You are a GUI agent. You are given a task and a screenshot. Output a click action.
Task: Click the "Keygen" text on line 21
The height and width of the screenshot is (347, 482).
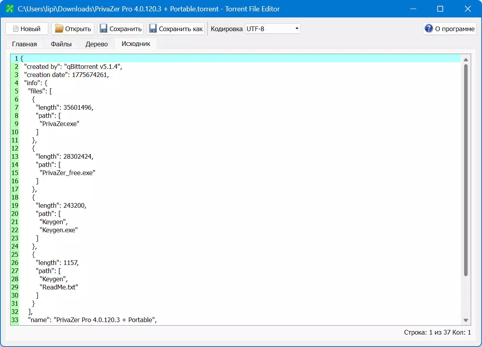coord(54,222)
